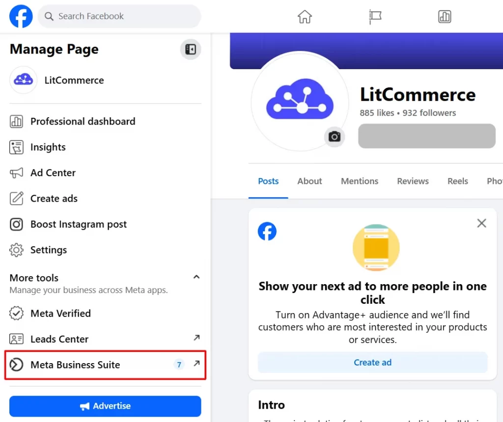Click LitCommerce page avatar in sidebar
503x422 pixels.
[23, 80]
